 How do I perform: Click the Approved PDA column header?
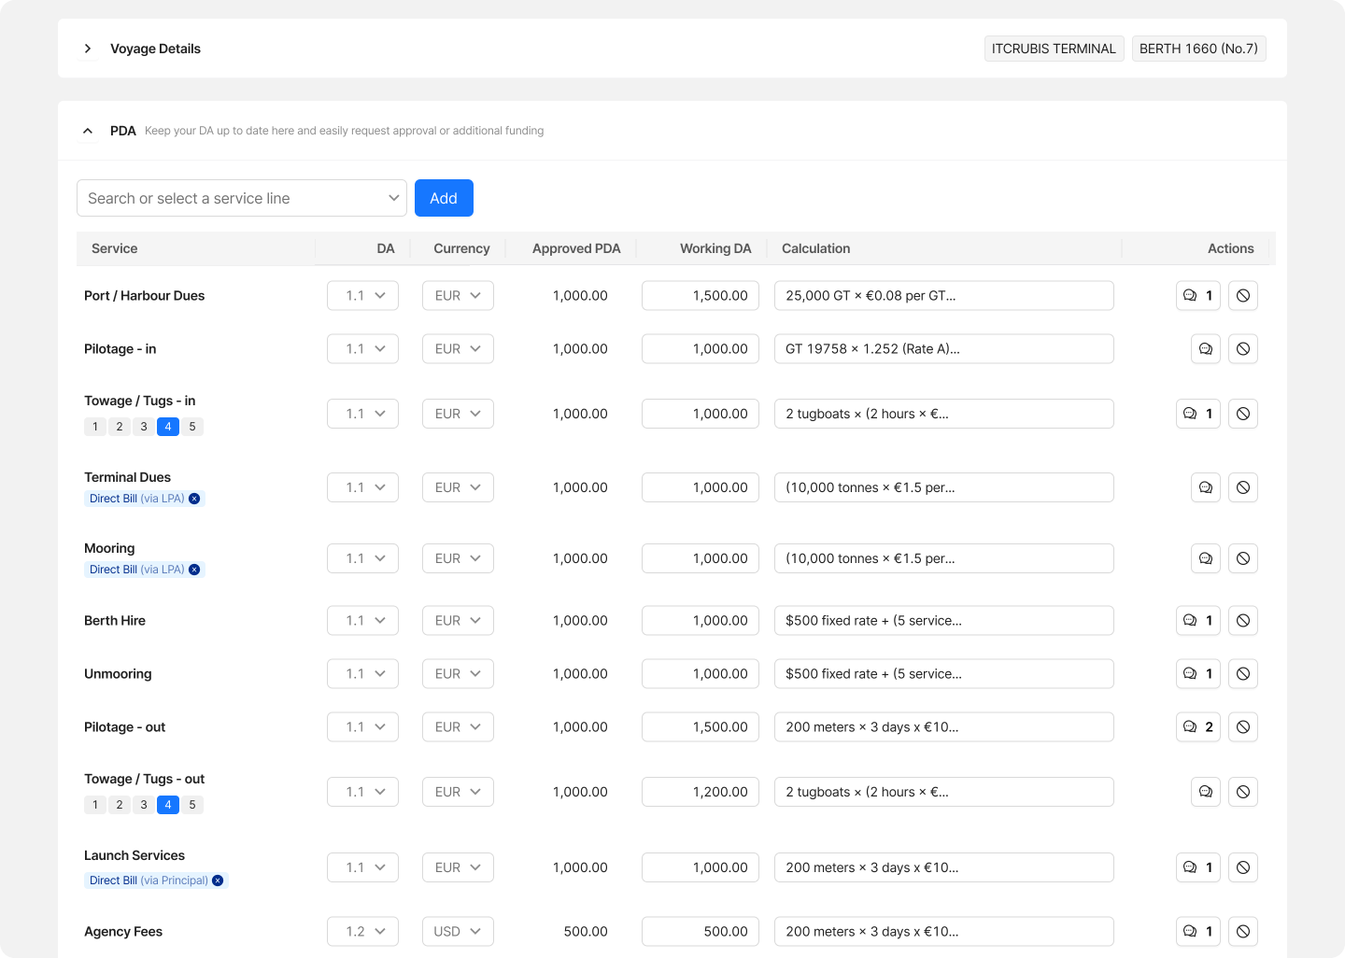(576, 248)
